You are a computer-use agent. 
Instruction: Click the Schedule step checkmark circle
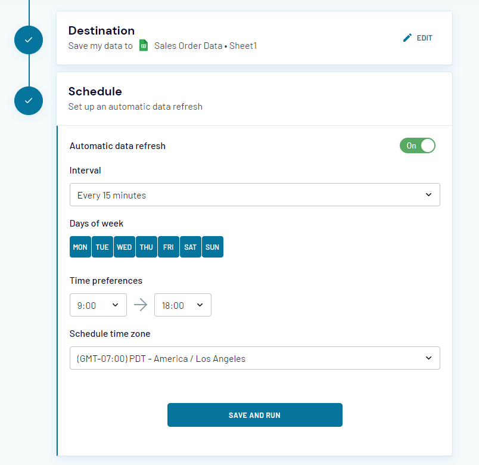28,101
